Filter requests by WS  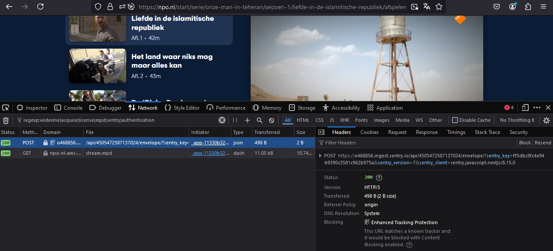coord(419,120)
